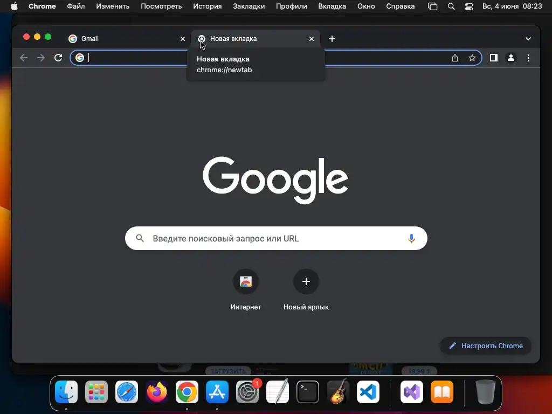Open the Окно menu
The height and width of the screenshot is (414, 552).
click(x=366, y=6)
